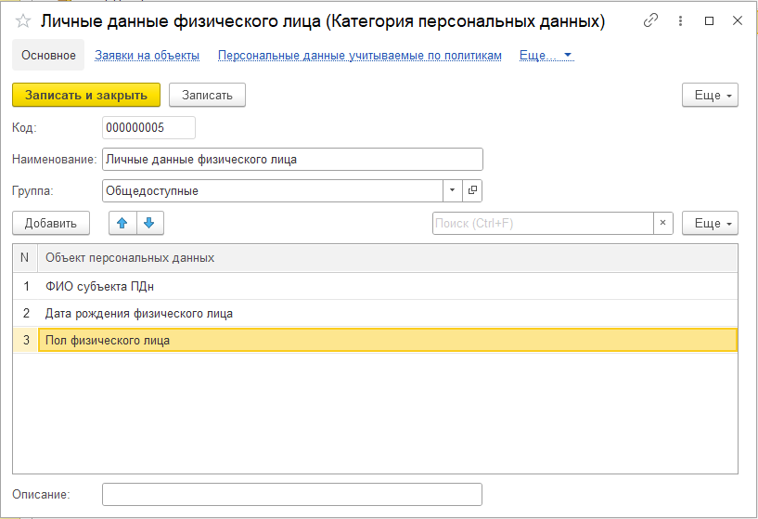Click into the Описание input field
Viewport: 758px width, 519px height.
[291, 494]
